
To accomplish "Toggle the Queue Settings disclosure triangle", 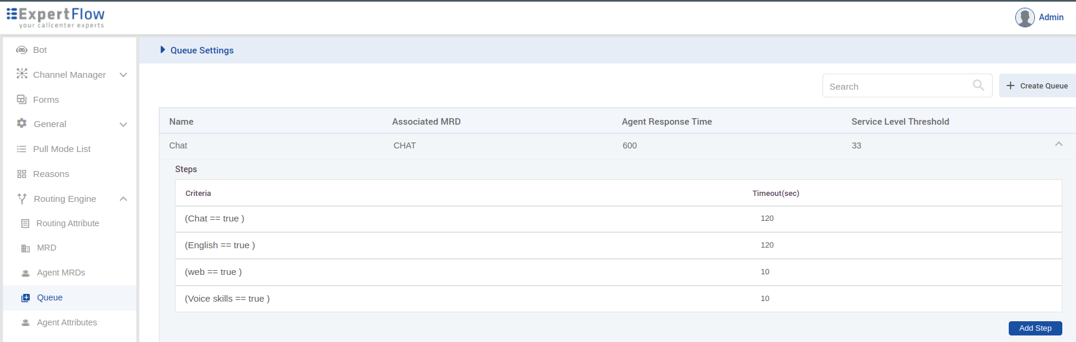I will coord(163,50).
